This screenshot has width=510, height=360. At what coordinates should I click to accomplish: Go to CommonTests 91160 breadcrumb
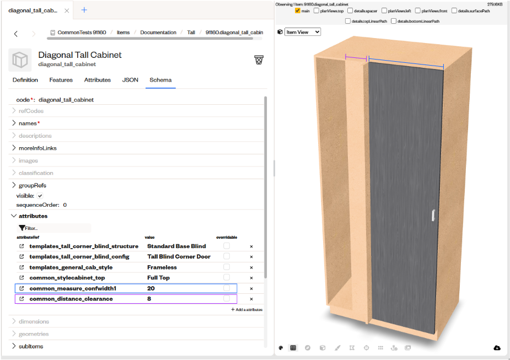(78, 33)
